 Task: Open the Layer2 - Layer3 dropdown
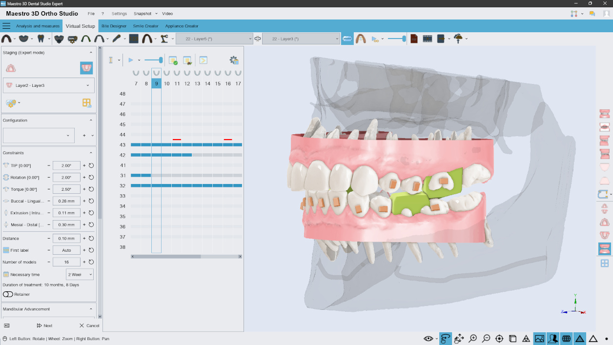(48, 85)
